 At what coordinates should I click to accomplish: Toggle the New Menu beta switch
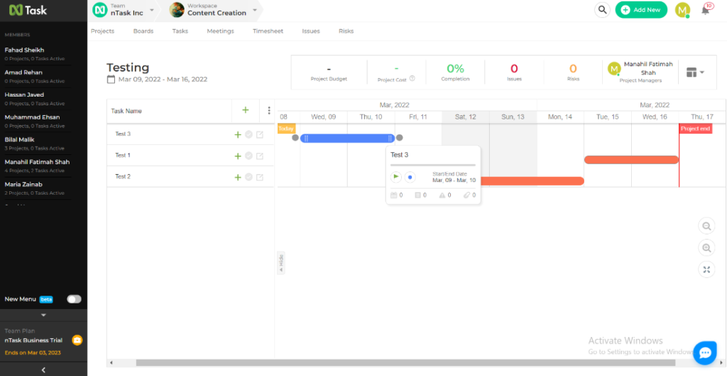[x=74, y=299]
